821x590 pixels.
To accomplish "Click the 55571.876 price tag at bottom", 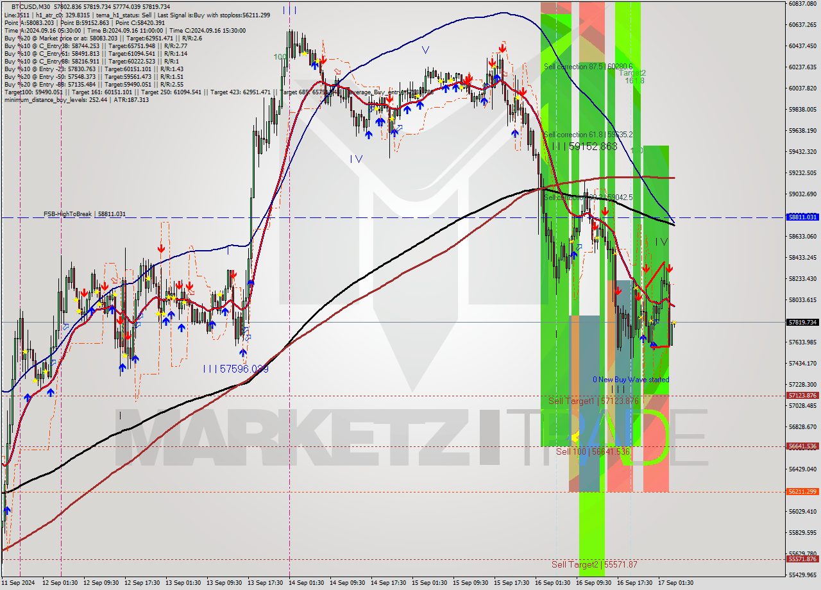I will pos(802,559).
